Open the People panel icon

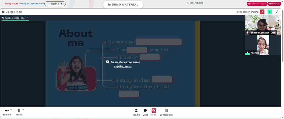pyautogui.click(x=136, y=110)
